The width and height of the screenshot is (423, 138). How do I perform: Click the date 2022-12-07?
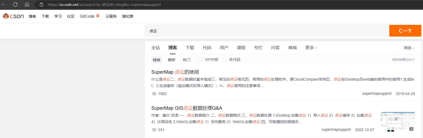click(x=365, y=130)
